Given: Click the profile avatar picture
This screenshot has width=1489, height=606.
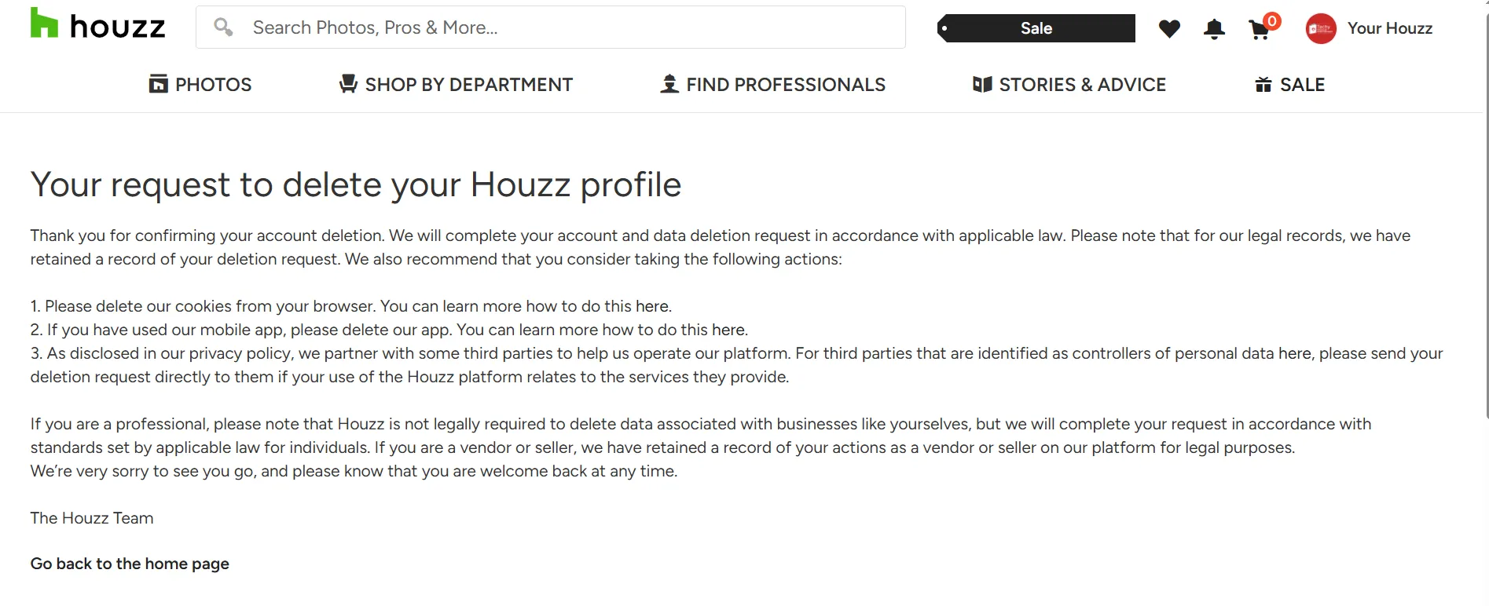Looking at the screenshot, I should tap(1321, 29).
